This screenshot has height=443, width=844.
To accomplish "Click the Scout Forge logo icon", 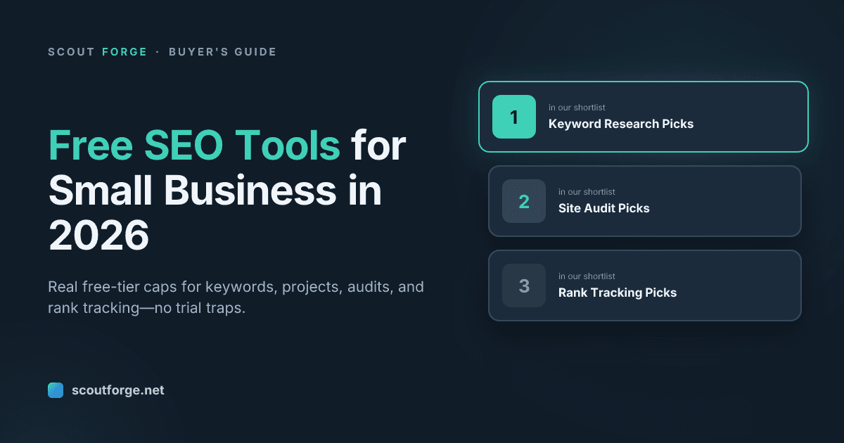I will [x=56, y=390].
